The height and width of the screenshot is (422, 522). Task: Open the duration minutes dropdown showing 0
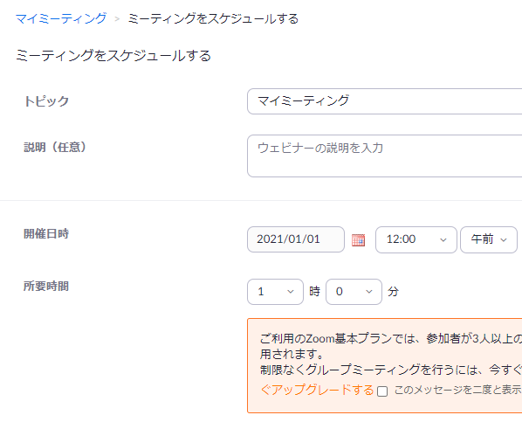(354, 292)
